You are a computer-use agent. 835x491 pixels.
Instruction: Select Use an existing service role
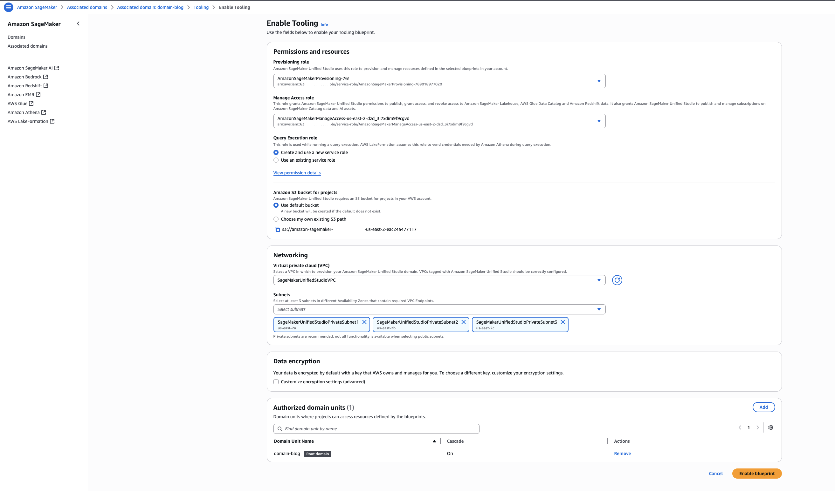(276, 160)
